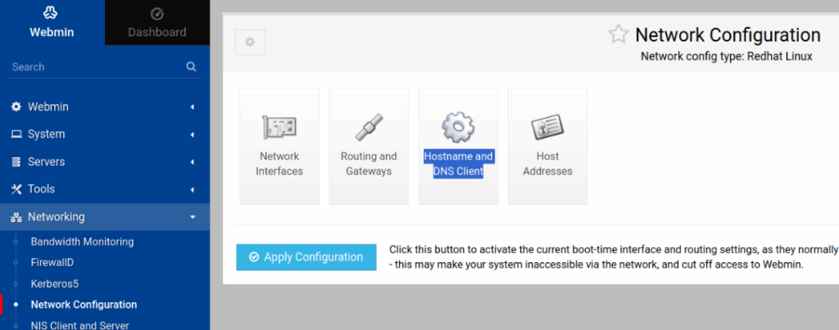This screenshot has width=839, height=330.
Task: Click the module config gear button
Action: (x=250, y=42)
